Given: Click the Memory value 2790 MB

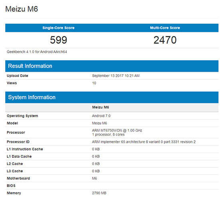Looking at the screenshot, I should 99,193.
